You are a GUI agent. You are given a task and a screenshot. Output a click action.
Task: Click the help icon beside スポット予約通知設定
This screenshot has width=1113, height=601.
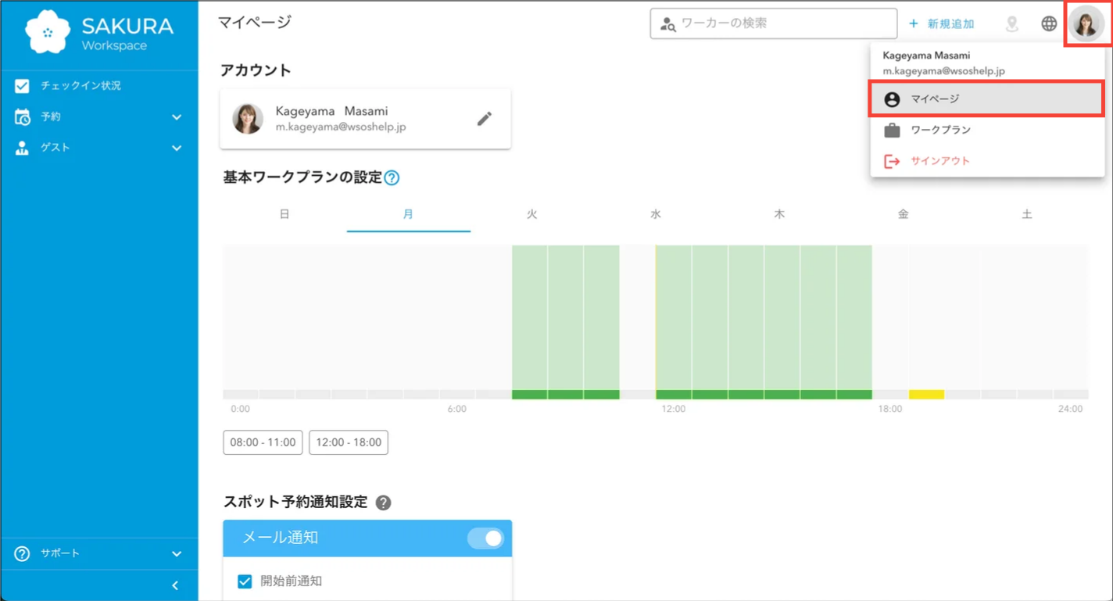tap(382, 502)
